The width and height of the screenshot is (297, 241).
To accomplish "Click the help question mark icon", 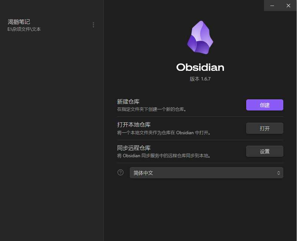I will coord(121,172).
